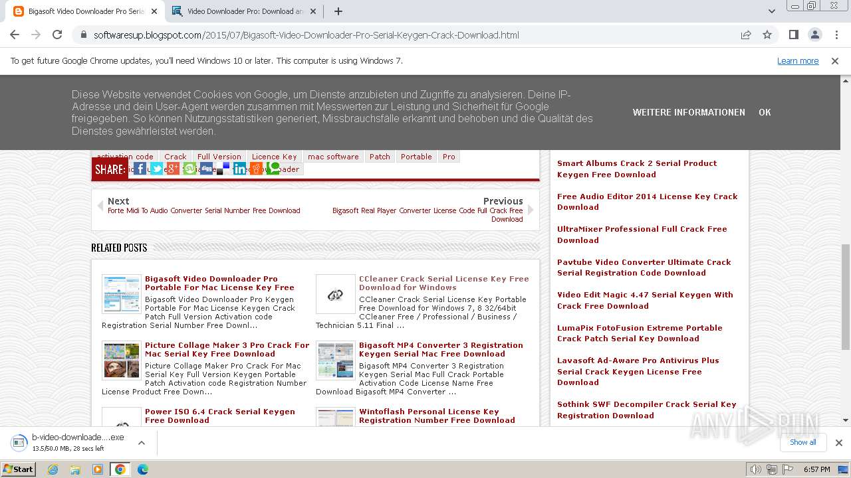Select the Portable tag label
The height and width of the screenshot is (478, 851).
coord(416,157)
